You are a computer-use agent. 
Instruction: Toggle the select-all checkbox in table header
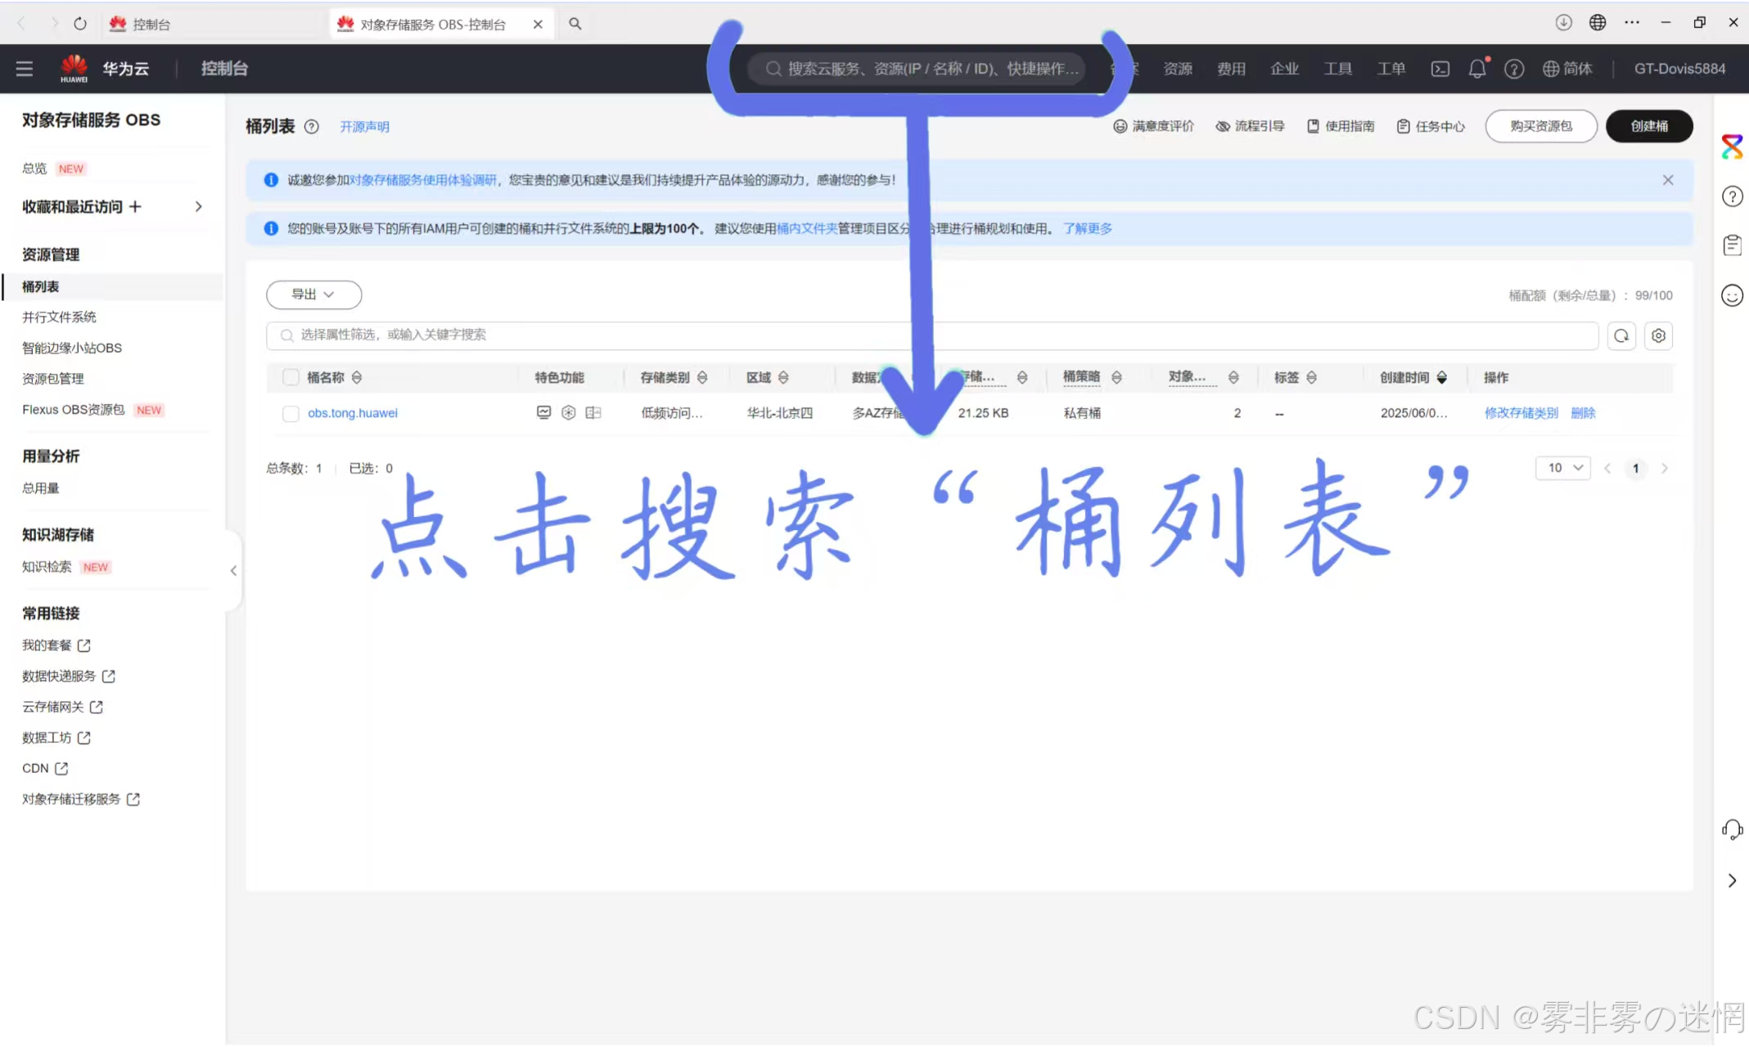point(291,377)
